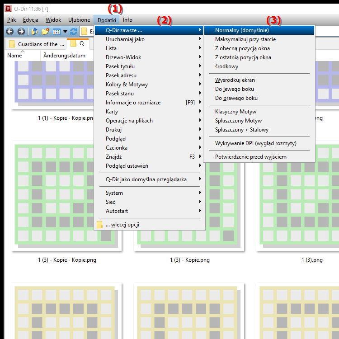Image resolution: width=339 pixels, height=339 pixels.
Task: Expand Uruchamiaj jako submenu
Action: point(149,39)
